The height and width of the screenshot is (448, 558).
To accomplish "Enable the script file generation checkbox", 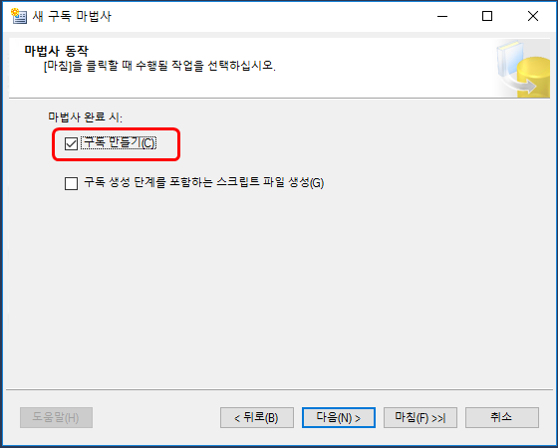I will pyautogui.click(x=71, y=183).
